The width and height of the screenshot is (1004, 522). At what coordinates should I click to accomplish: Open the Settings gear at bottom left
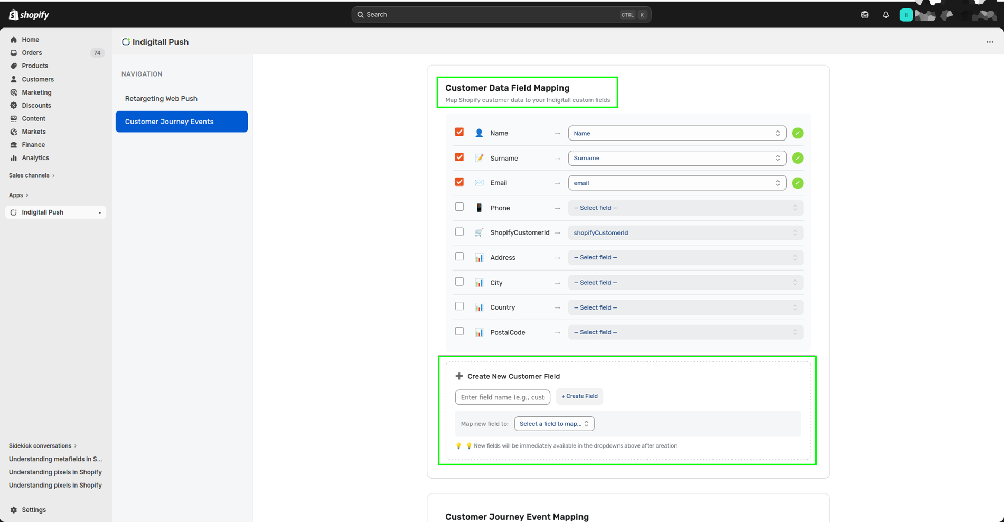[14, 509]
